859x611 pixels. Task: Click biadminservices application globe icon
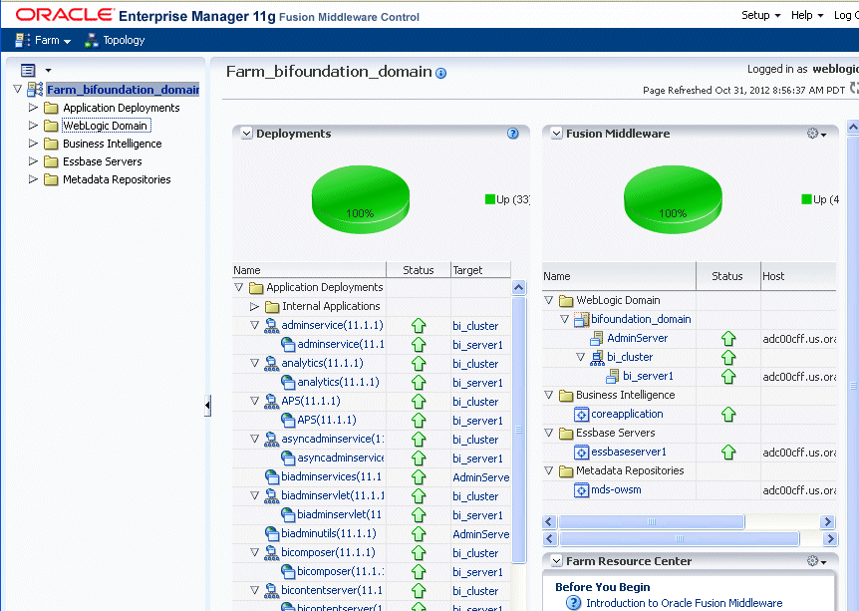tap(272, 476)
